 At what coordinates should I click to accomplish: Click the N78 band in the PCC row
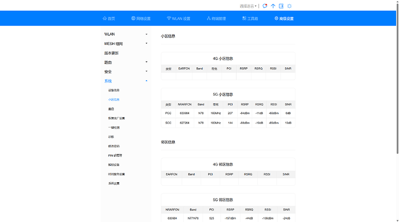pyautogui.click(x=201, y=113)
